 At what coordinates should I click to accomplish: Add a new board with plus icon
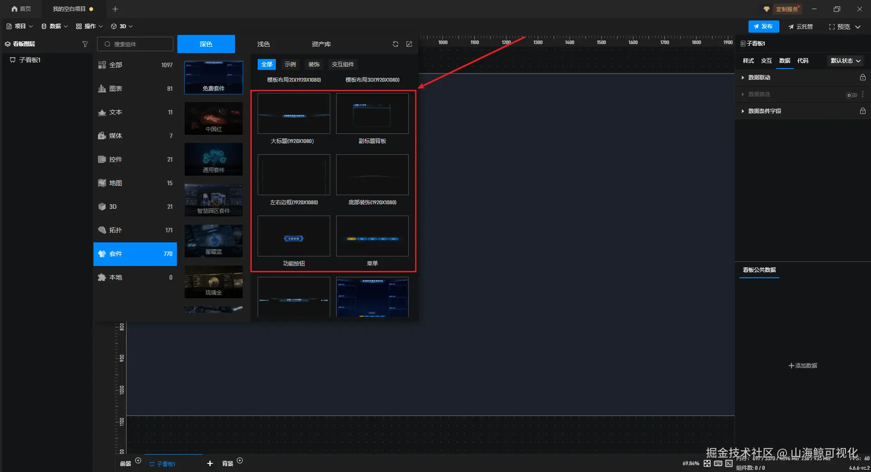(x=210, y=463)
